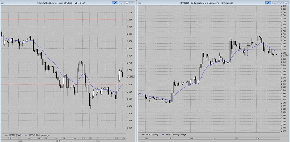Click the 2 810 value on 60-minute price axis

tap(283, 6)
